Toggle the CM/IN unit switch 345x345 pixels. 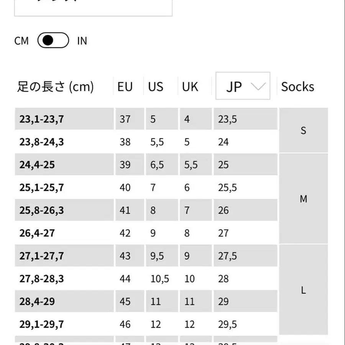click(53, 41)
